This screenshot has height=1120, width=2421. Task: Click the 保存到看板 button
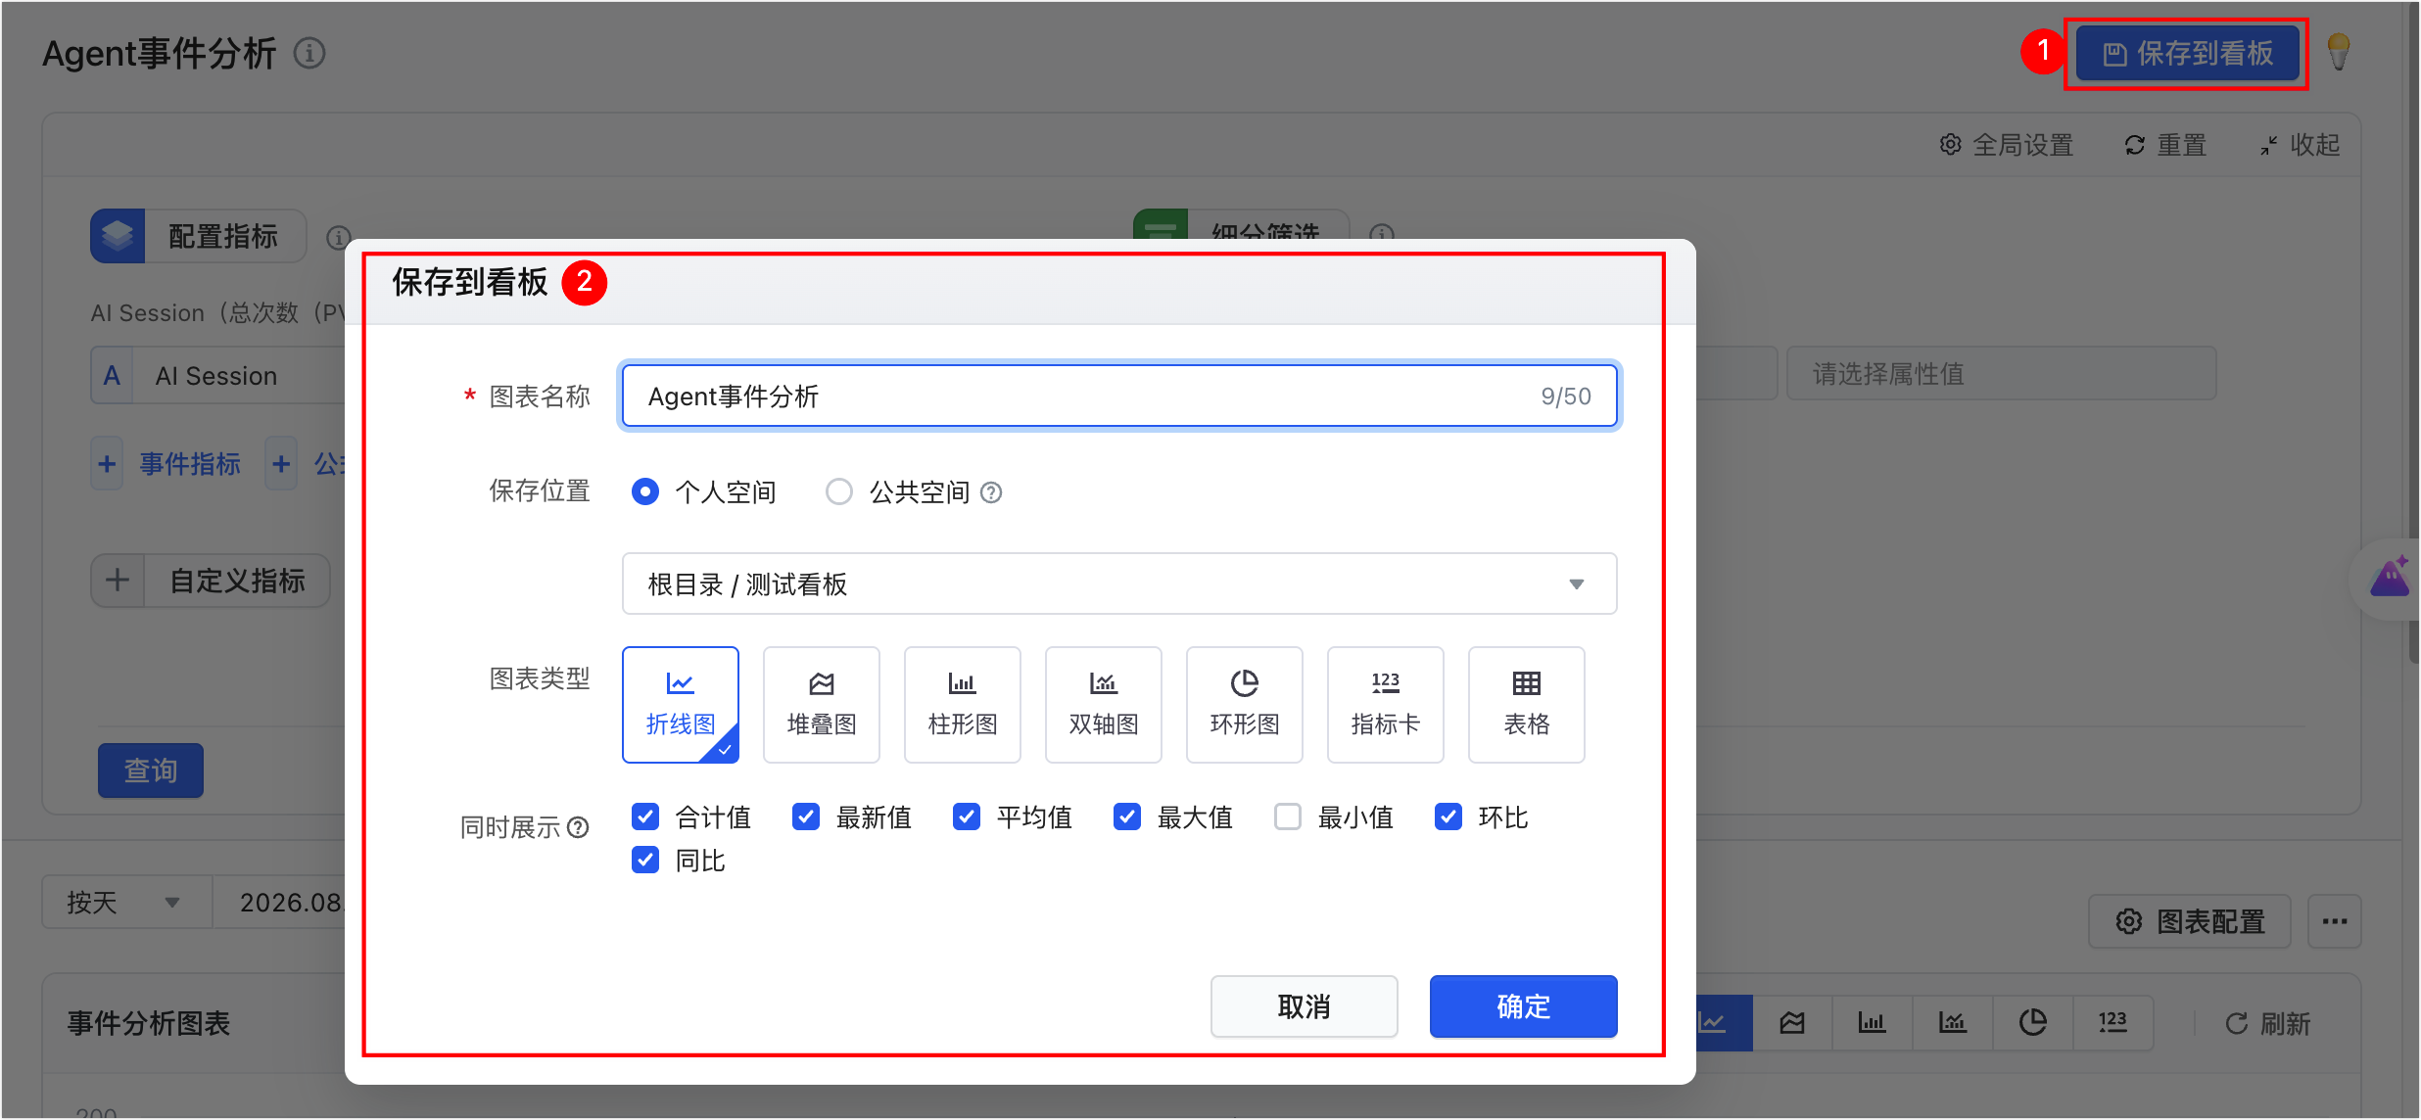[2188, 53]
